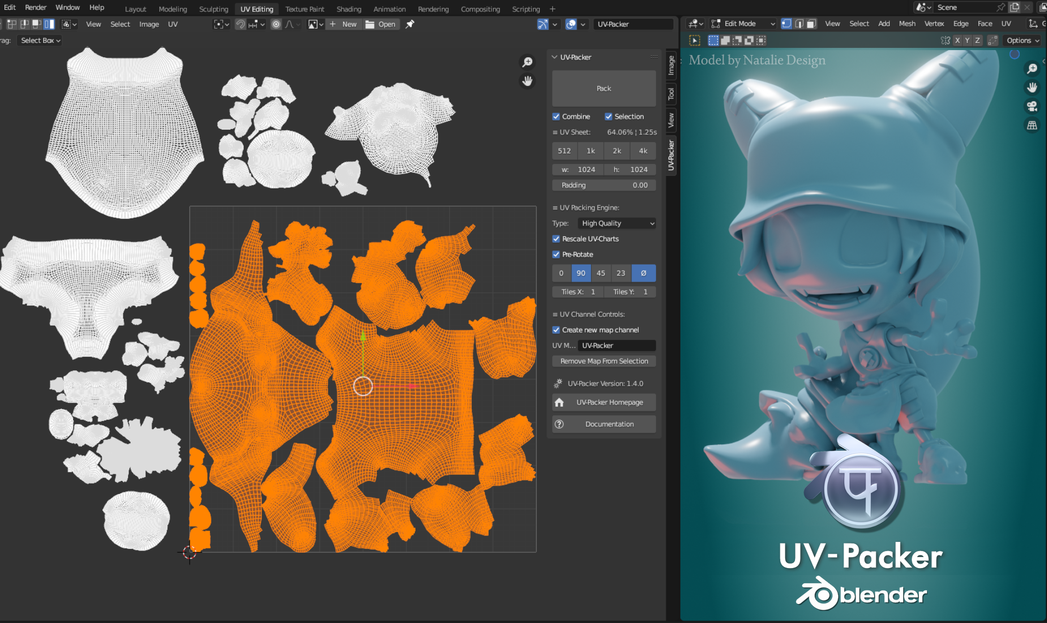Click Remove Map From Selection

click(604, 361)
